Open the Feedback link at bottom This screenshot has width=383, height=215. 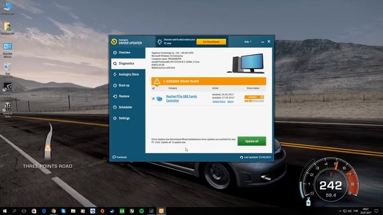(x=120, y=157)
